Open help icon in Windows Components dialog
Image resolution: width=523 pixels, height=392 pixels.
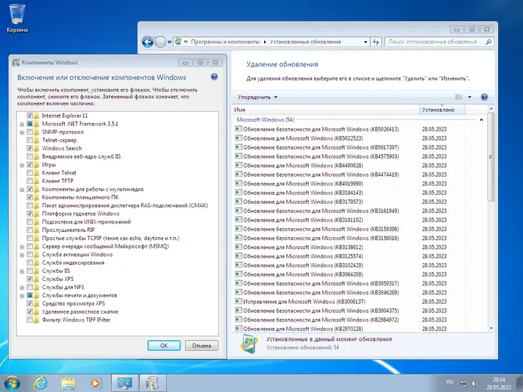[214, 77]
